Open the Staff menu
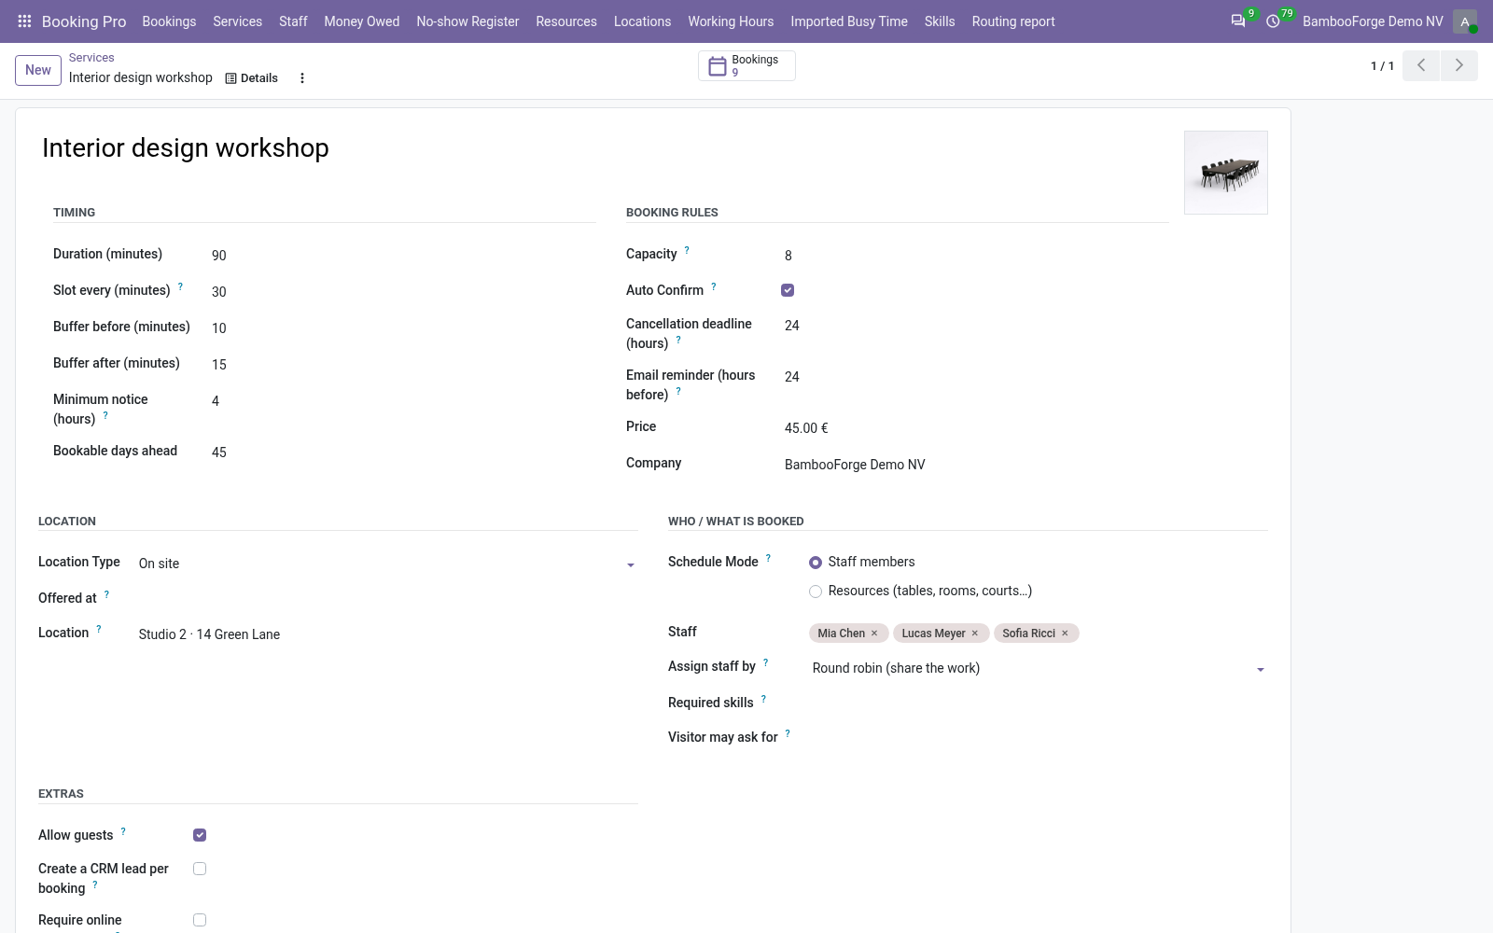 tap(293, 21)
